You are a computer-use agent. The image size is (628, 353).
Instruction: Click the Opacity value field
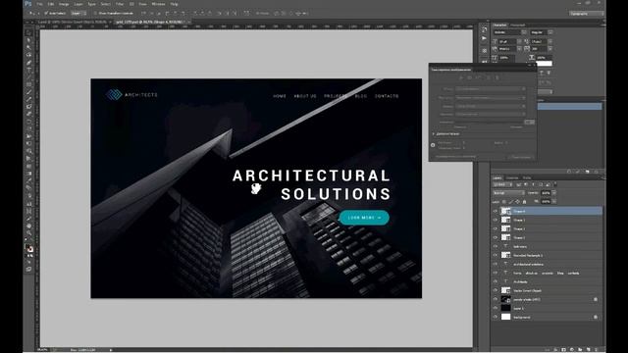click(x=546, y=193)
